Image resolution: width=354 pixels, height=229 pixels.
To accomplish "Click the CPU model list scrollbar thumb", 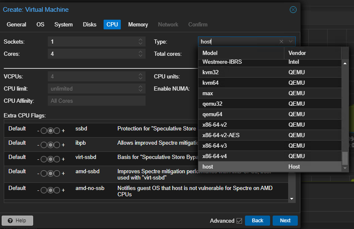I will [x=345, y=158].
